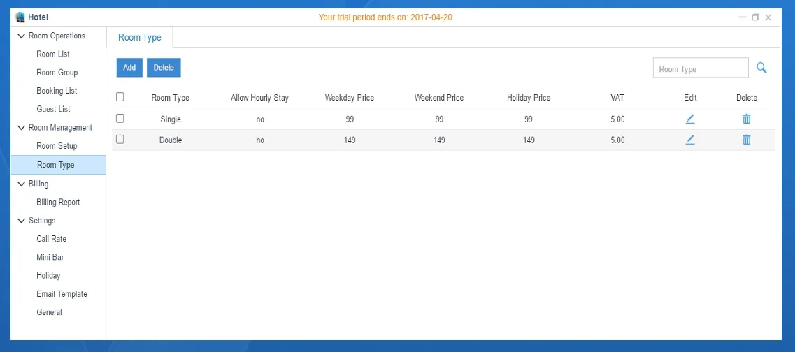Delete the Single room type via trash icon
Screen dimensions: 795x352
coord(746,119)
